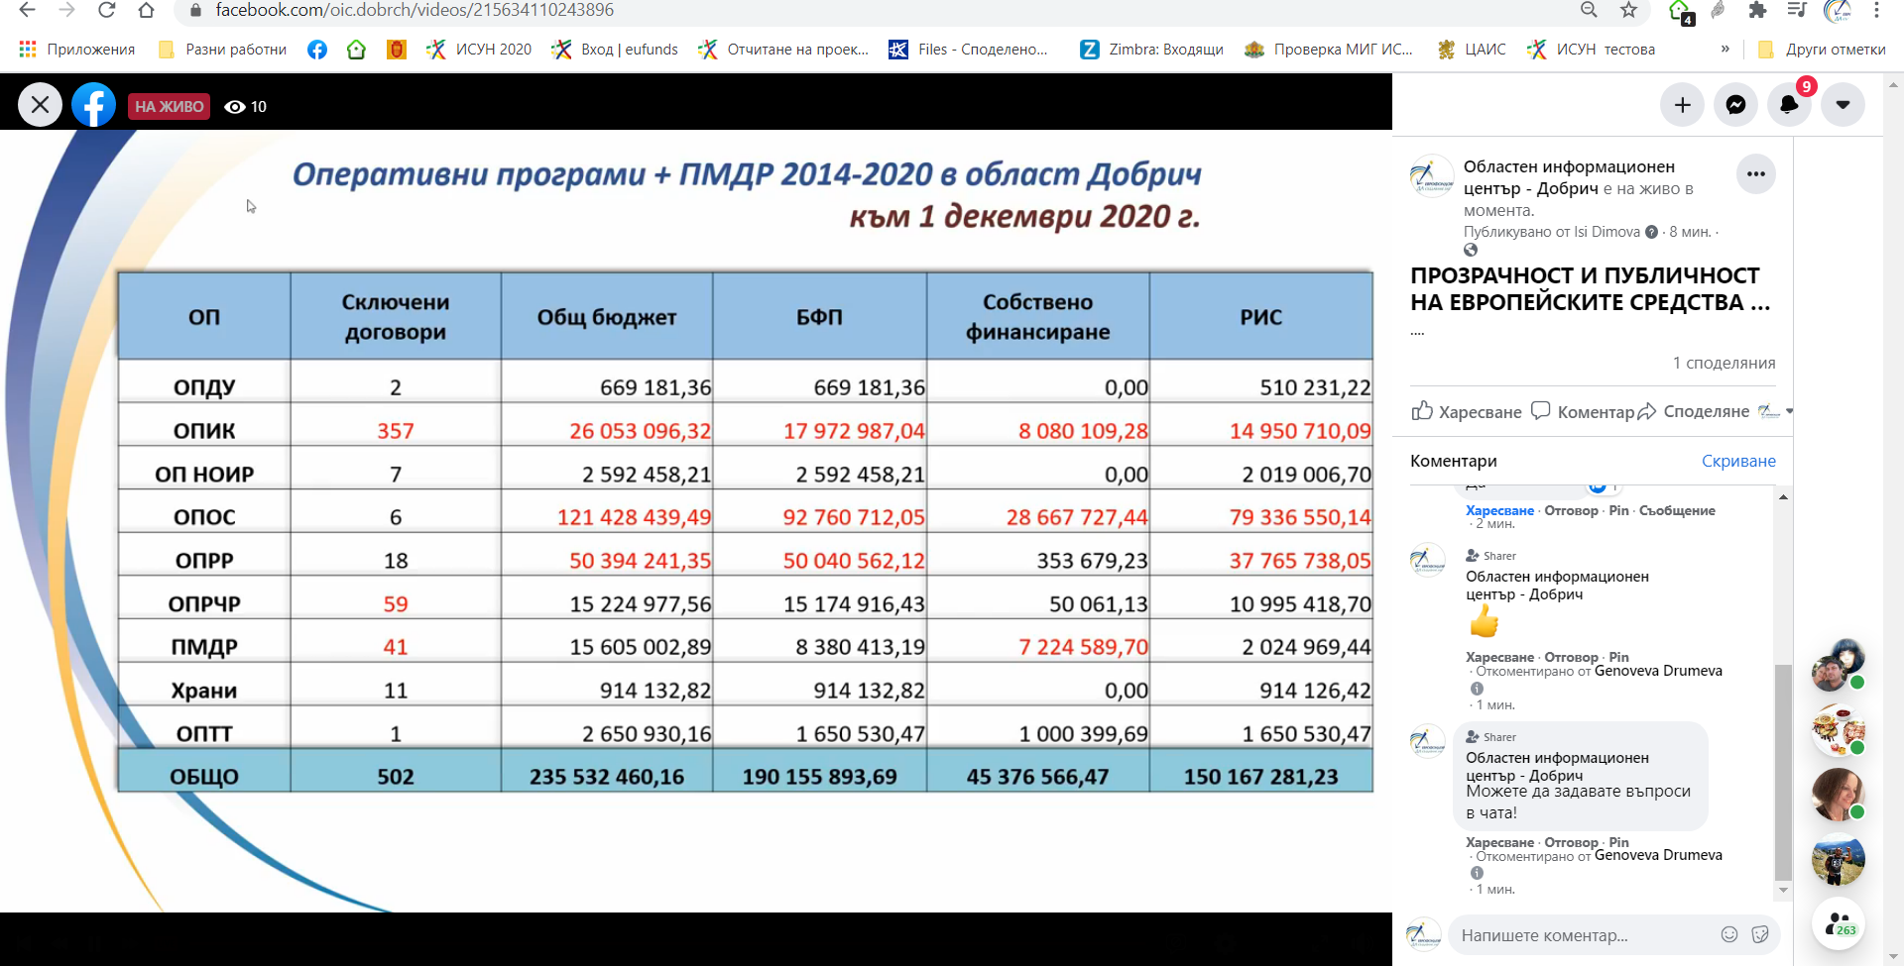Image resolution: width=1904 pixels, height=966 pixels.
Task: Hide comments with Скриване link
Action: pyautogui.click(x=1738, y=461)
